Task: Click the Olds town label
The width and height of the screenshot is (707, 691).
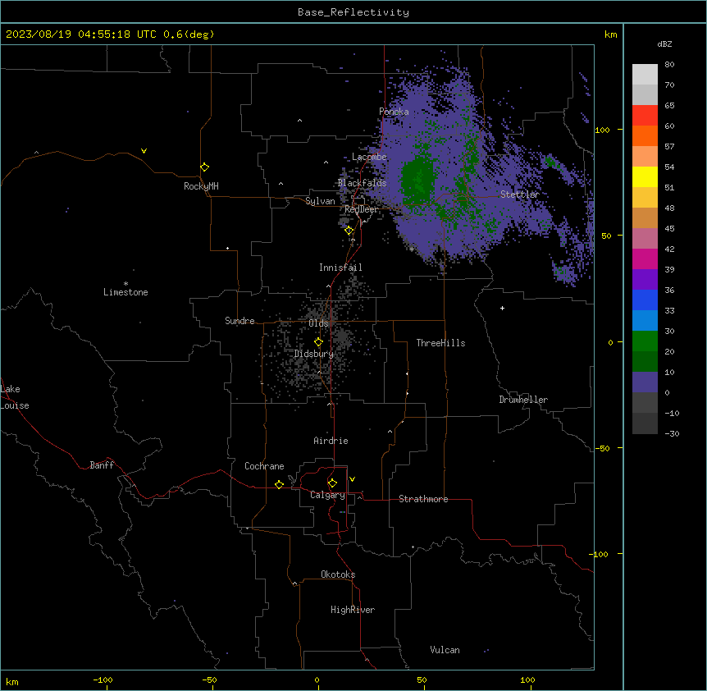Action: click(x=318, y=323)
